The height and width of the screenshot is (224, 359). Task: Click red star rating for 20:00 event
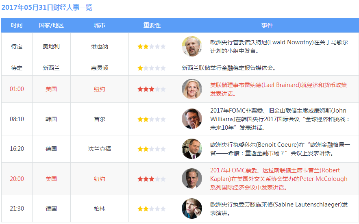(152, 179)
